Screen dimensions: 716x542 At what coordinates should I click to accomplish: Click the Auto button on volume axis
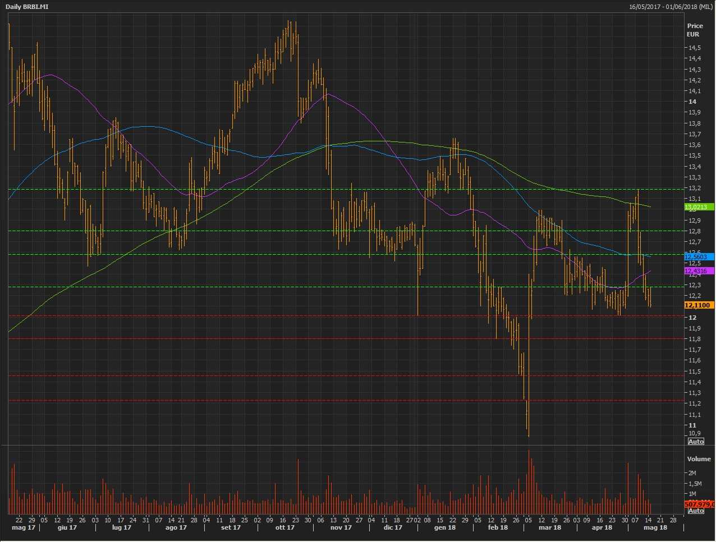click(x=696, y=511)
